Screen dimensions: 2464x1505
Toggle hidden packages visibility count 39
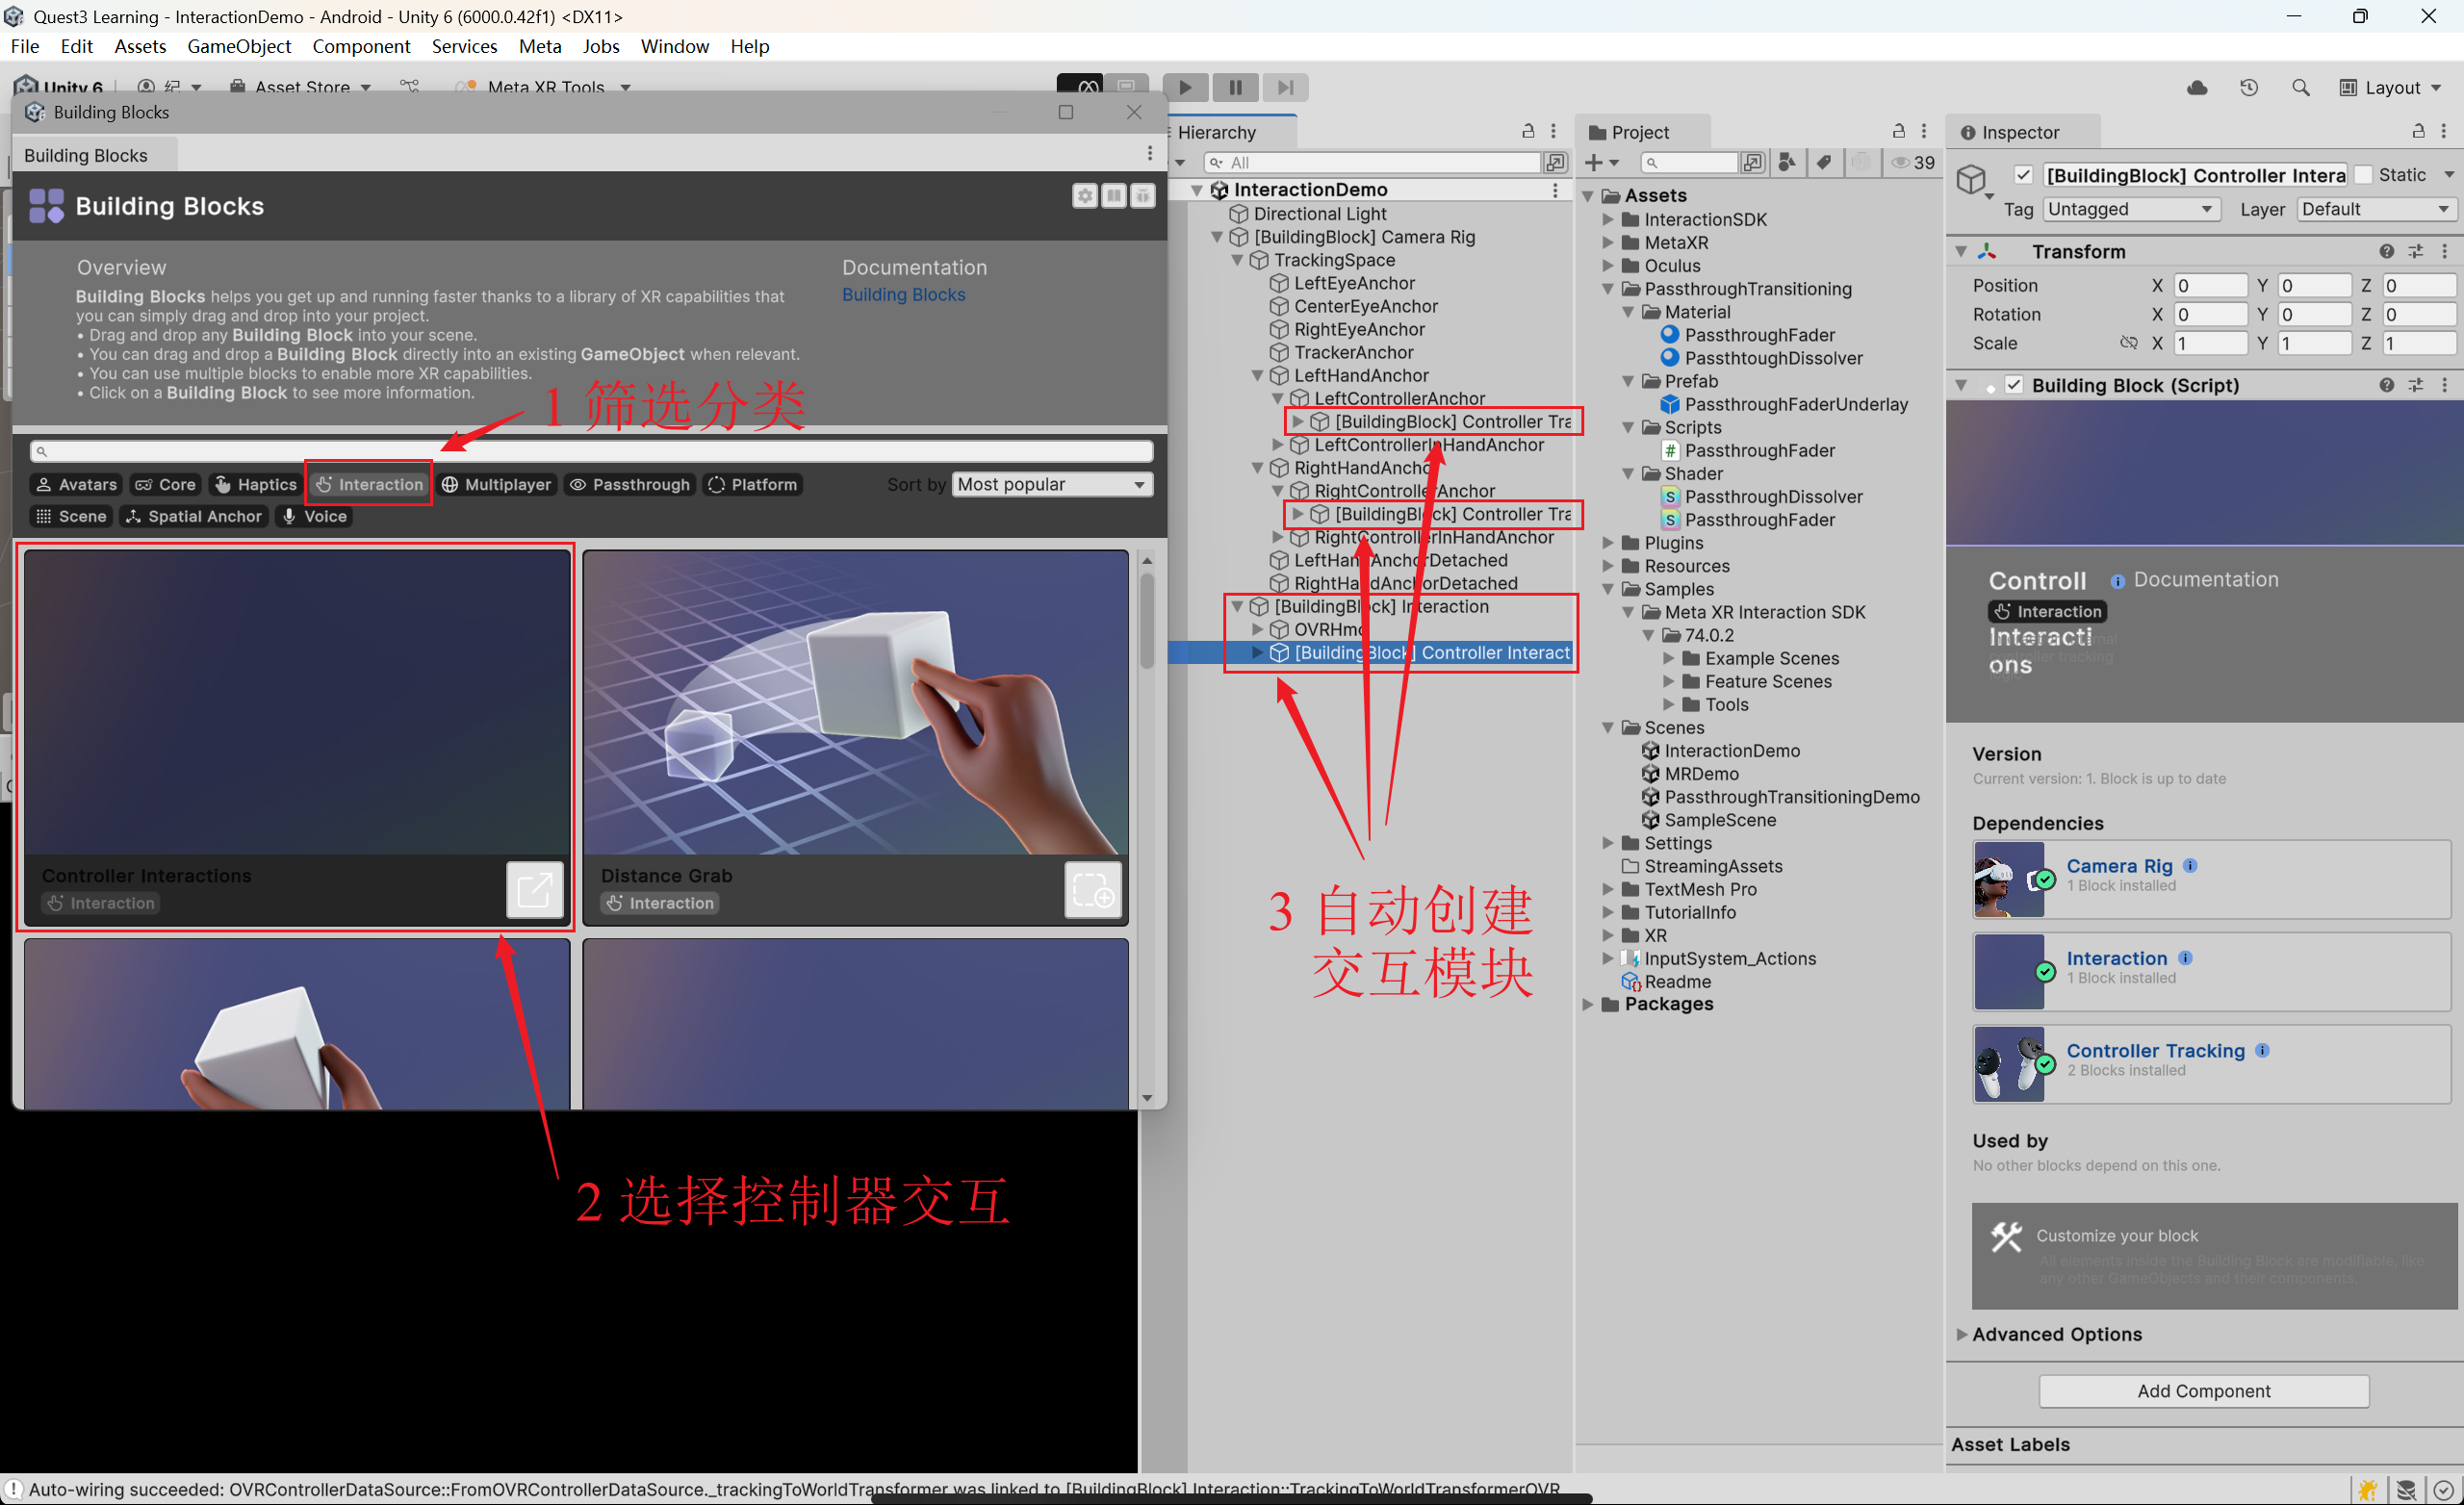pyautogui.click(x=1912, y=162)
